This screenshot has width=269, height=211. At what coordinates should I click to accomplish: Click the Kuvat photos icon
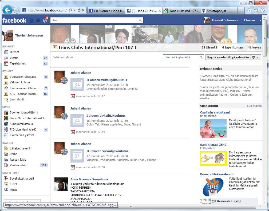click(x=6, y=184)
